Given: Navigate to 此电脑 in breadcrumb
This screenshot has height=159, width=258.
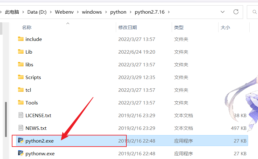Looking at the screenshot, I should (12, 12).
